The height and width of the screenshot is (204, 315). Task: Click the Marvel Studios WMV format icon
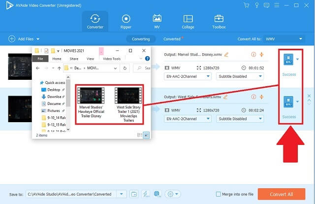(x=288, y=59)
